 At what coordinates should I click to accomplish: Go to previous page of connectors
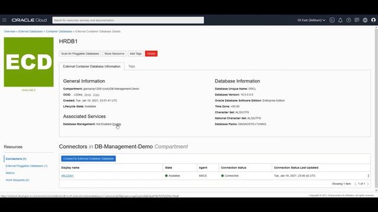(355, 184)
